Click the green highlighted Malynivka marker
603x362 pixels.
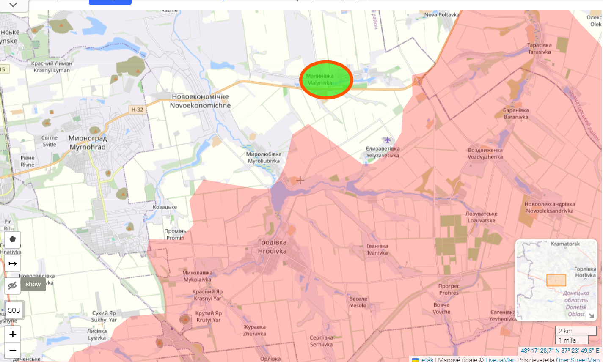tap(326, 80)
